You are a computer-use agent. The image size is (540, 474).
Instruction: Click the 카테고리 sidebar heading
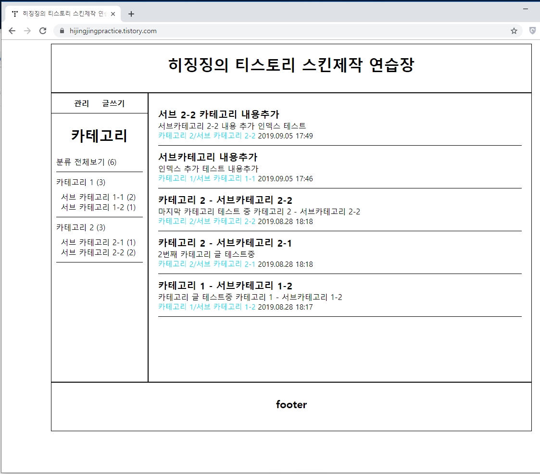[99, 136]
